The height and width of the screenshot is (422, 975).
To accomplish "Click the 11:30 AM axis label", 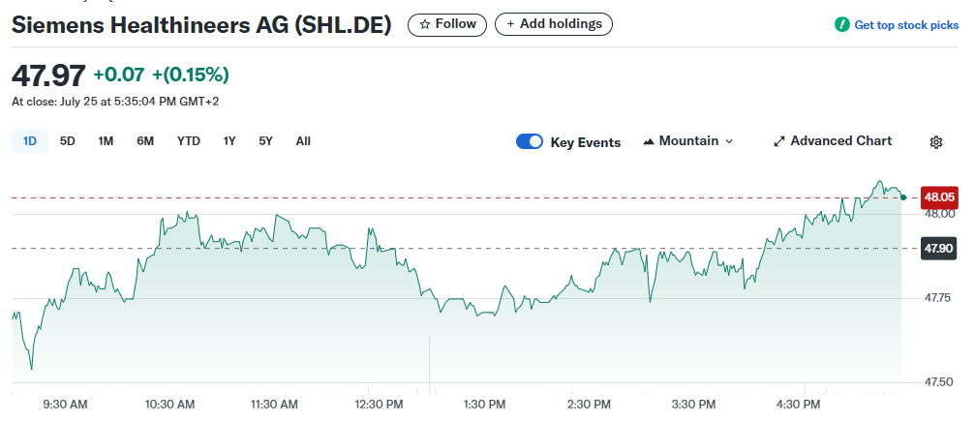I will (x=274, y=405).
